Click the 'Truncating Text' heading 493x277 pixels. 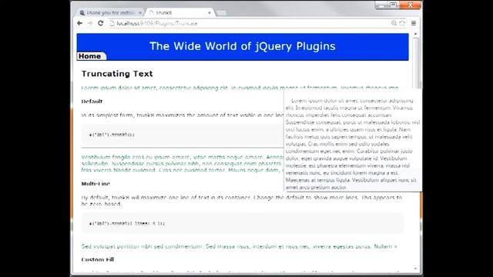pyautogui.click(x=117, y=74)
